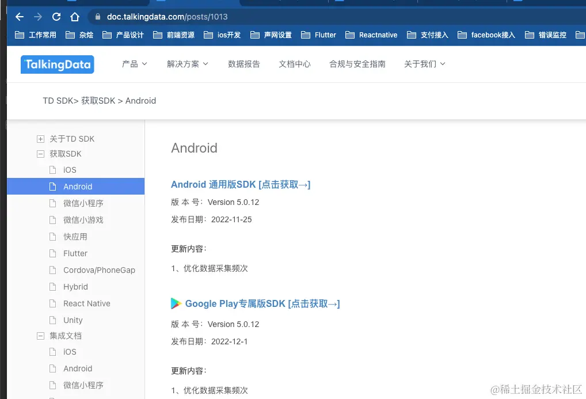The height and width of the screenshot is (399, 586).
Task: Open the Android 通用版SDK download link
Action: pos(241,184)
